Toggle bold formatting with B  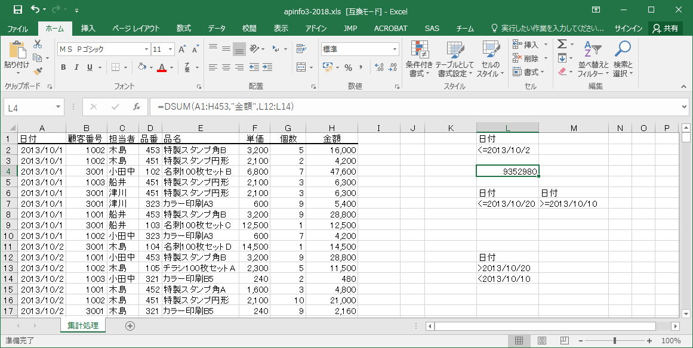click(63, 67)
